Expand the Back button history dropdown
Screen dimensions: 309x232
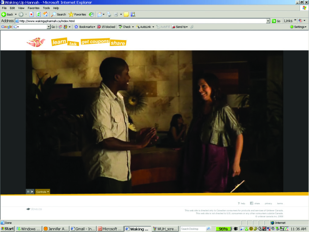tap(16, 14)
